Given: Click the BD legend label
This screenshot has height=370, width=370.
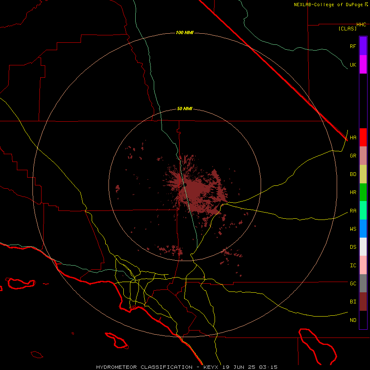Looking at the screenshot, I should 353,174.
